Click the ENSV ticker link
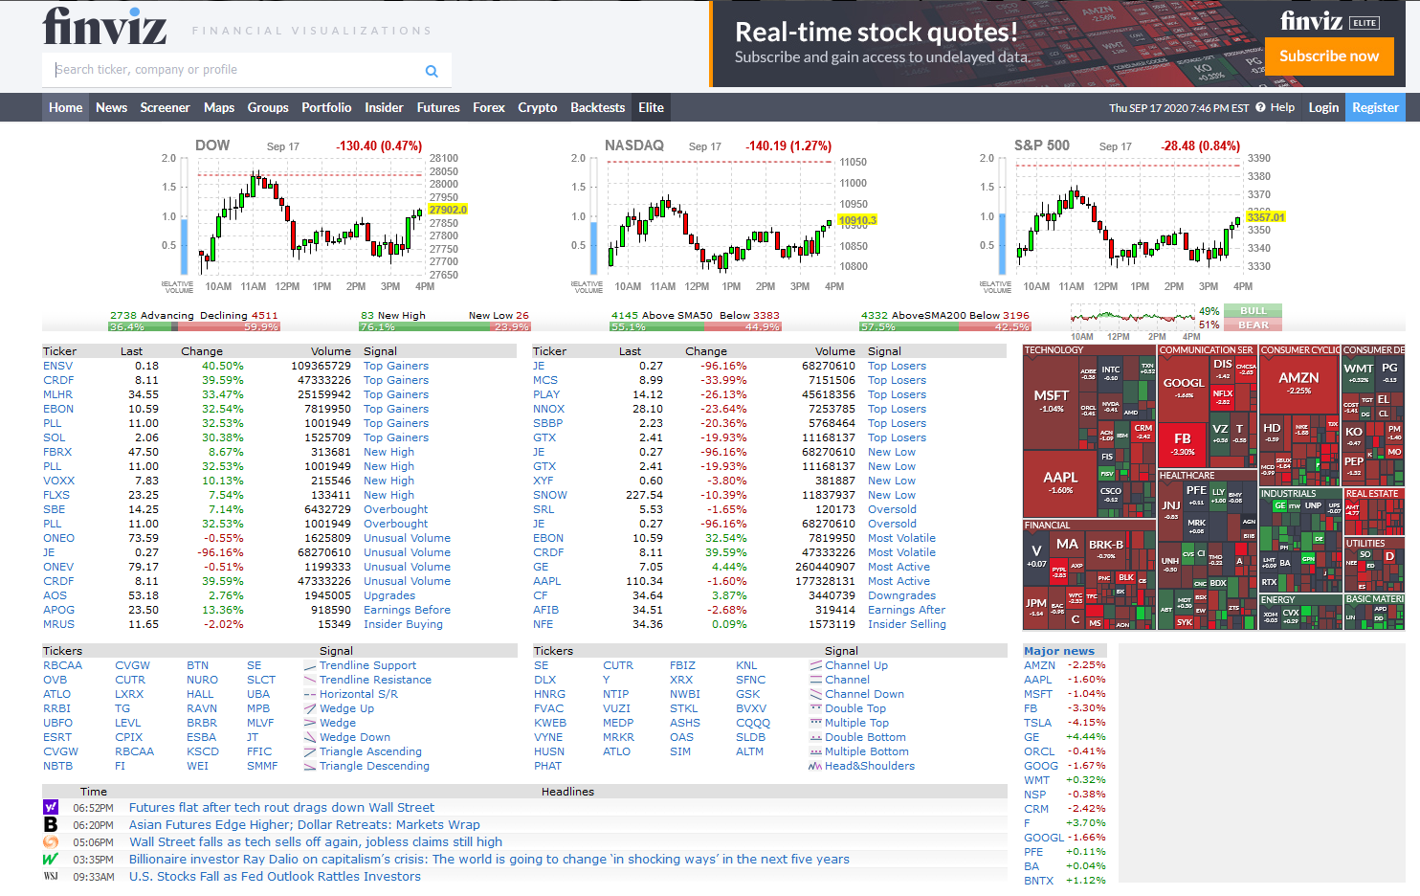 (x=57, y=366)
